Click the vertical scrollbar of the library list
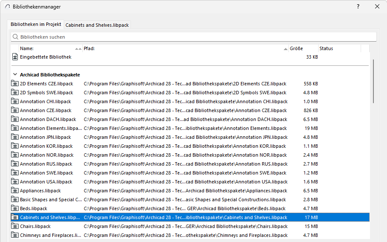This screenshot has height=242, width=387. 373,81
